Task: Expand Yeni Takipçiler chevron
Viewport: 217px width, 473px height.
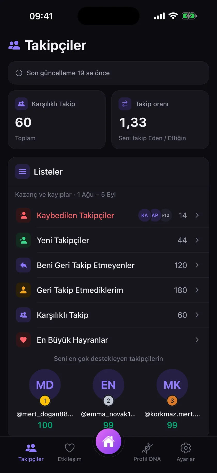Action: coord(197,240)
